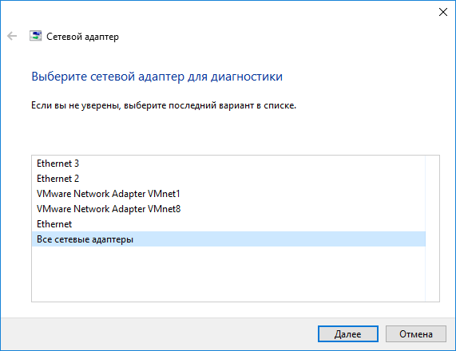This screenshot has width=456, height=351.
Task: Select the plain Ethernet adapter entry
Action: (228, 224)
